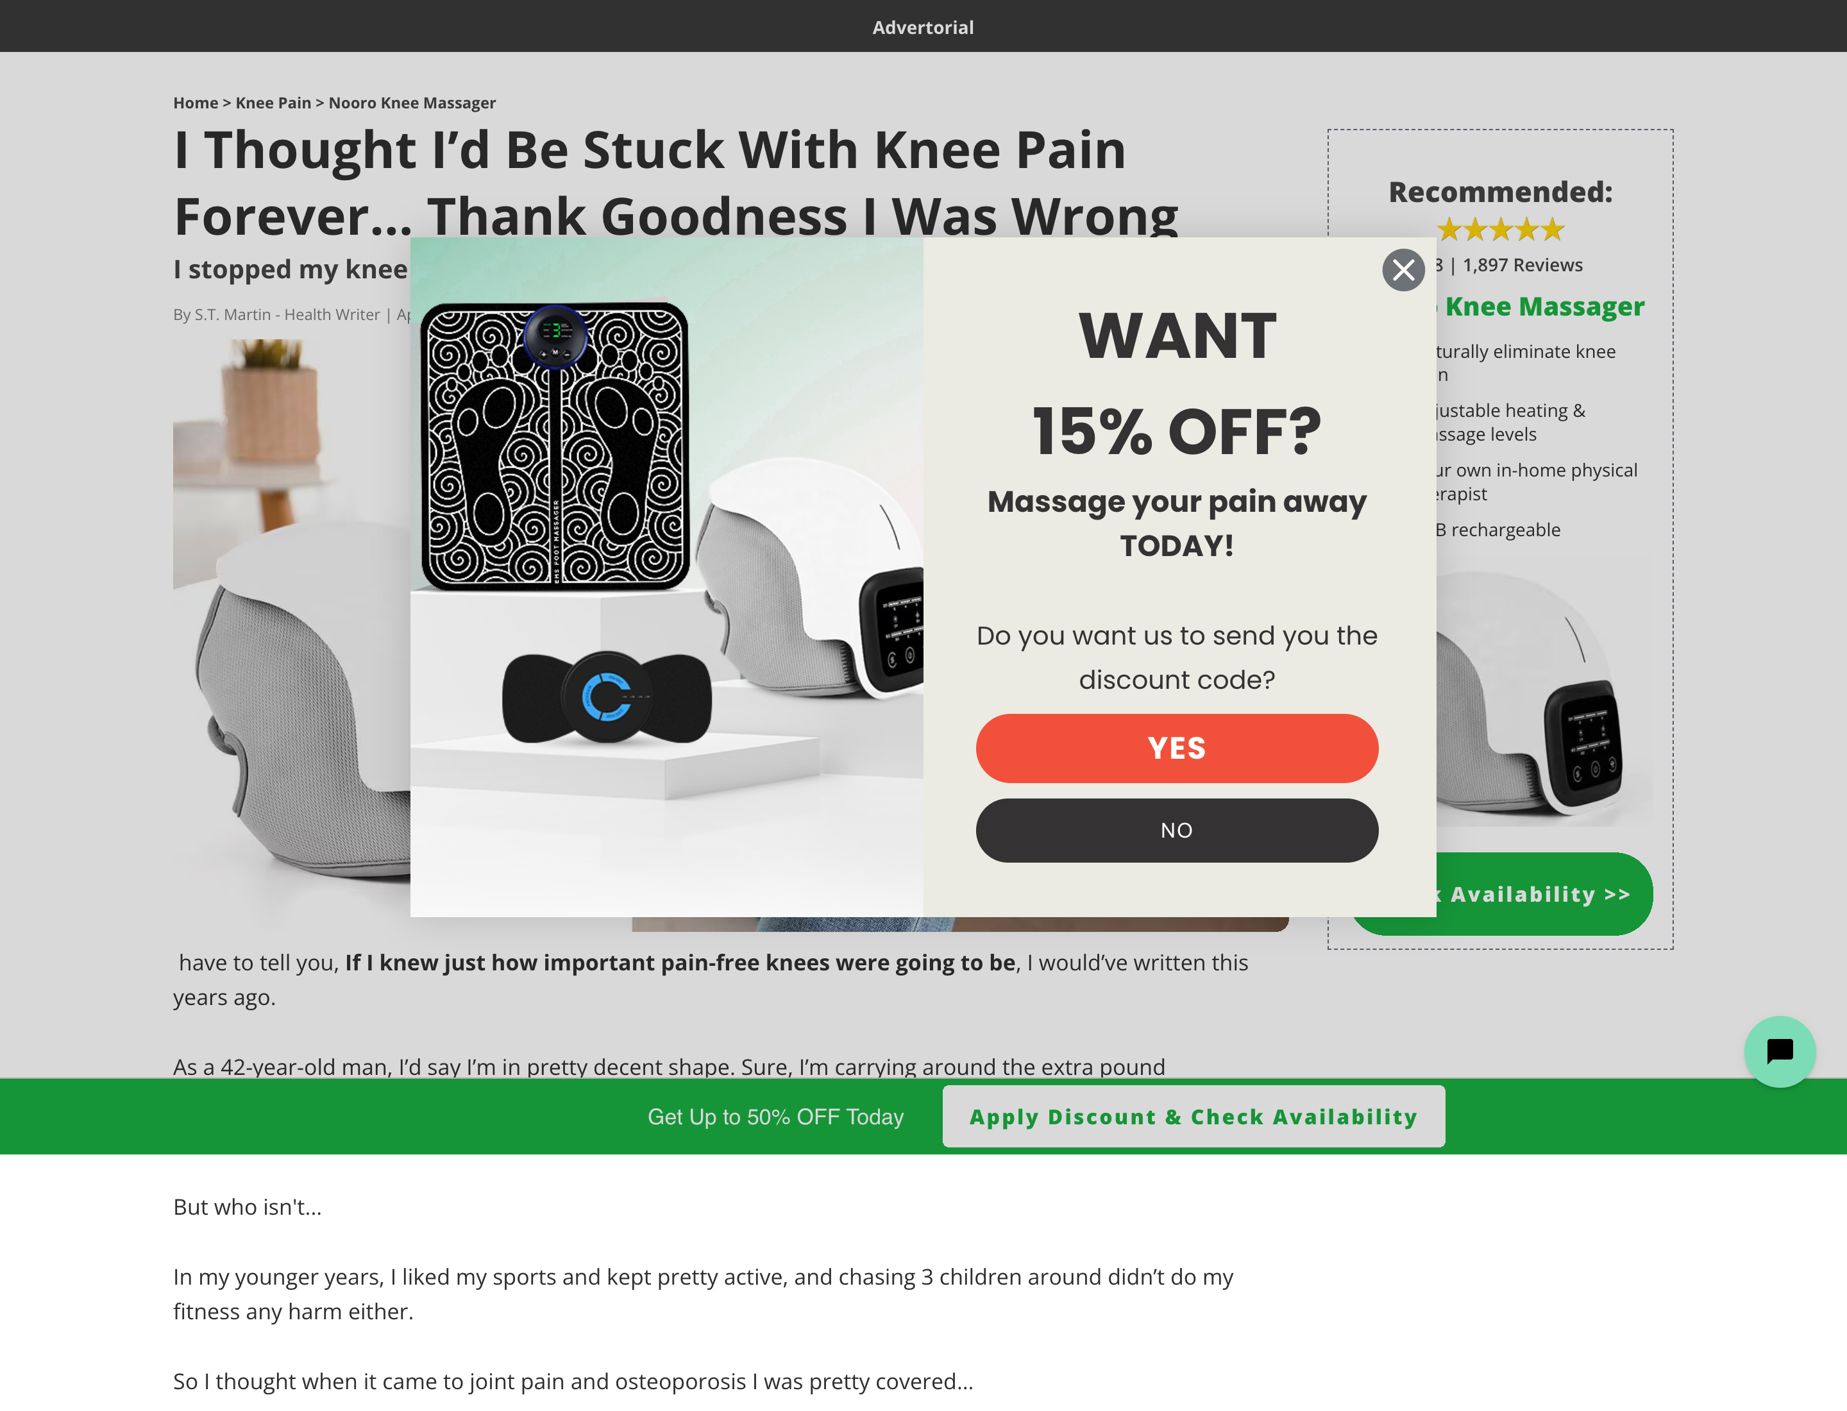Open the chat widget bubble
1847x1411 pixels.
(x=1779, y=1051)
